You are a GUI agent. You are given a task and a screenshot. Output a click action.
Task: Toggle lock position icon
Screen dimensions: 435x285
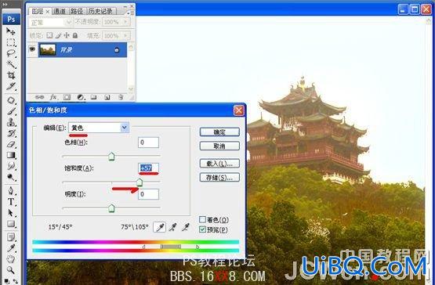point(67,35)
